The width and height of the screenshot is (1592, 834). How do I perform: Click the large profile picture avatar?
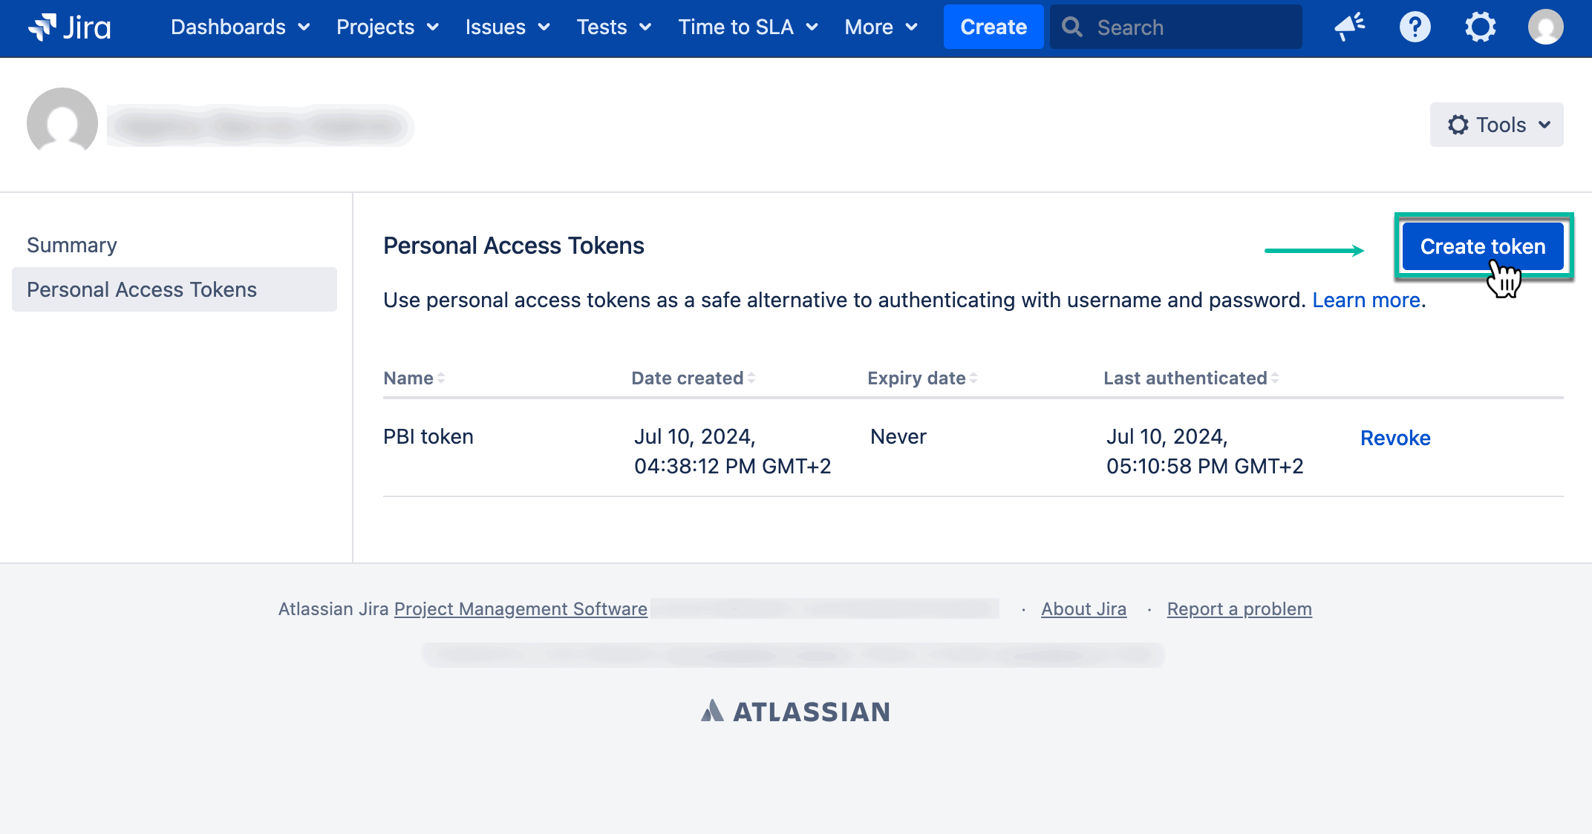coord(62,123)
